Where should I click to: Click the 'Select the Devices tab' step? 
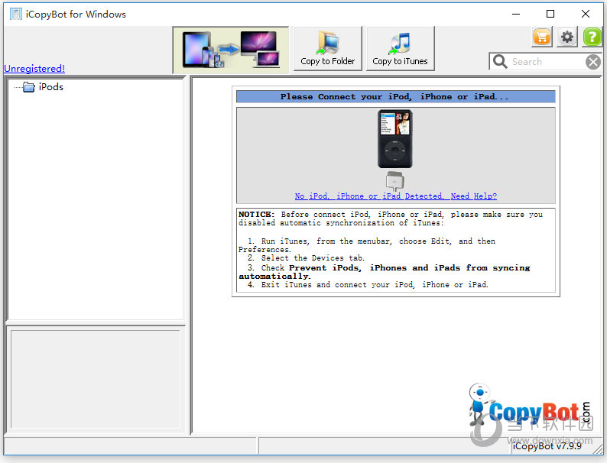coord(306,258)
